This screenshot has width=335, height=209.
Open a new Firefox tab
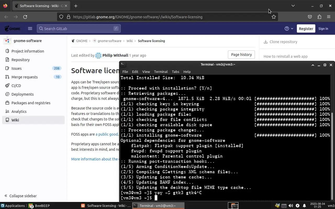(x=76, y=6)
